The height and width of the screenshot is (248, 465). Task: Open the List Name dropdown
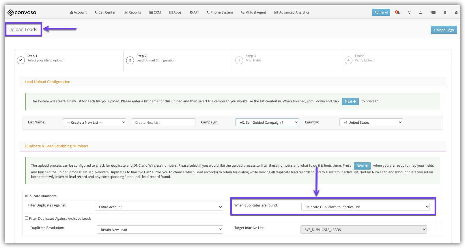[x=94, y=122]
